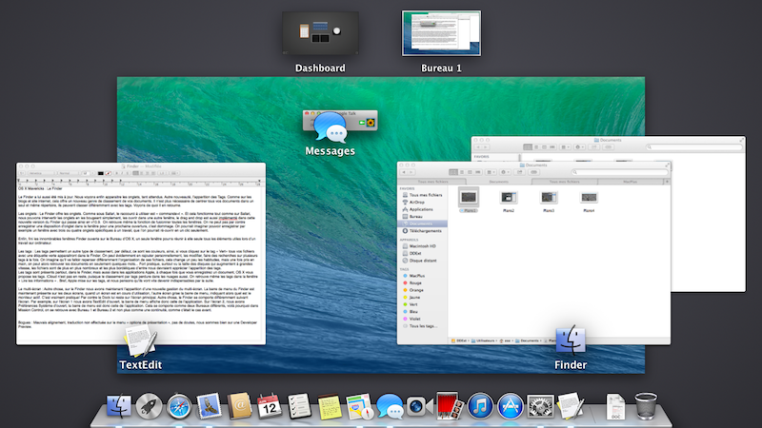Open Trash in the Dock

click(646, 406)
